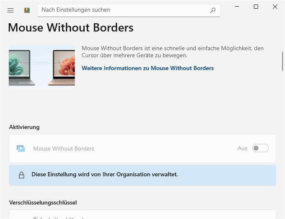285x219 pixels.
Task: Click the vertical scrollbar thumb
Action: [283, 61]
